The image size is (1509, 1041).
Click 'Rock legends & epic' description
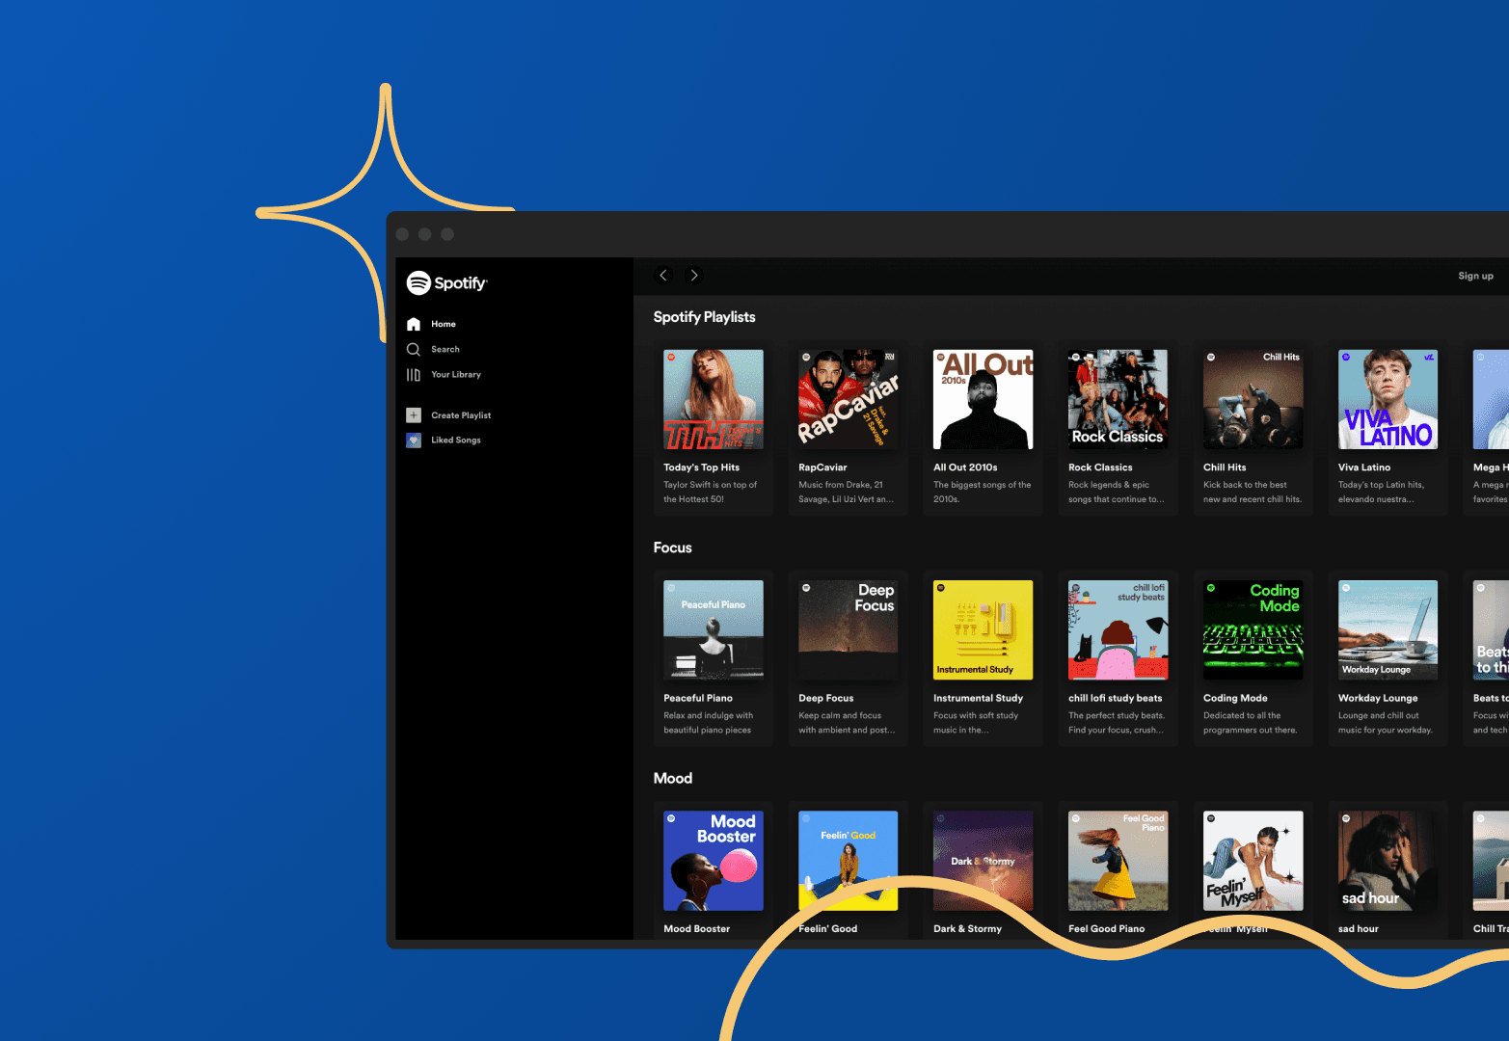pyautogui.click(x=1117, y=492)
